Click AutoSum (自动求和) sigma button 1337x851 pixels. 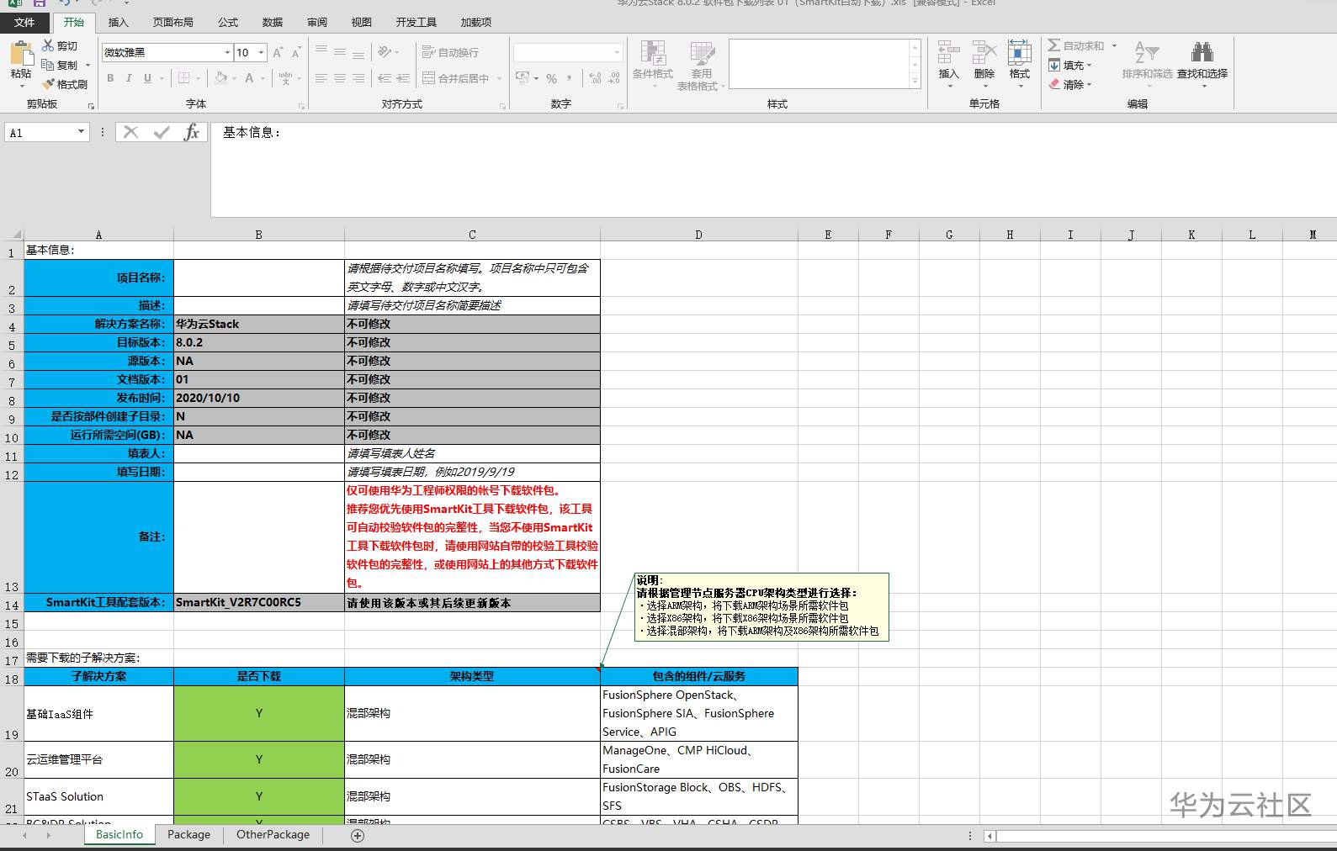(x=1075, y=45)
